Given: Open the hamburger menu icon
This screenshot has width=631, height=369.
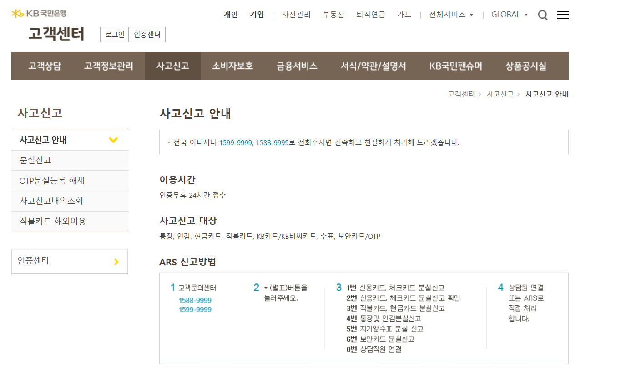Looking at the screenshot, I should coord(563,15).
